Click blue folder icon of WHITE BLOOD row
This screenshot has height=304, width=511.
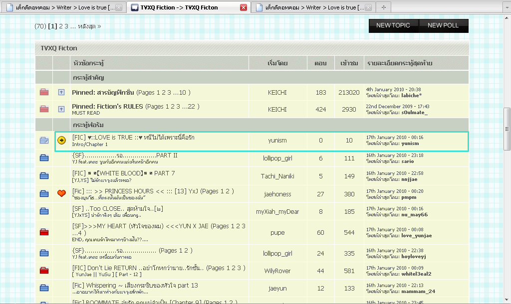[x=44, y=176]
